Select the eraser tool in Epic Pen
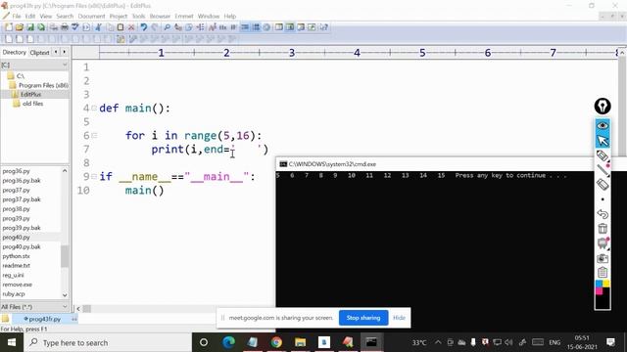627x352 pixels. (x=603, y=185)
